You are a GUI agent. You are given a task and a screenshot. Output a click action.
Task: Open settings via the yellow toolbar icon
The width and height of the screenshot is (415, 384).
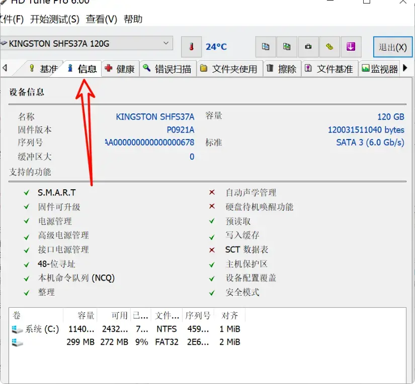[x=329, y=46]
